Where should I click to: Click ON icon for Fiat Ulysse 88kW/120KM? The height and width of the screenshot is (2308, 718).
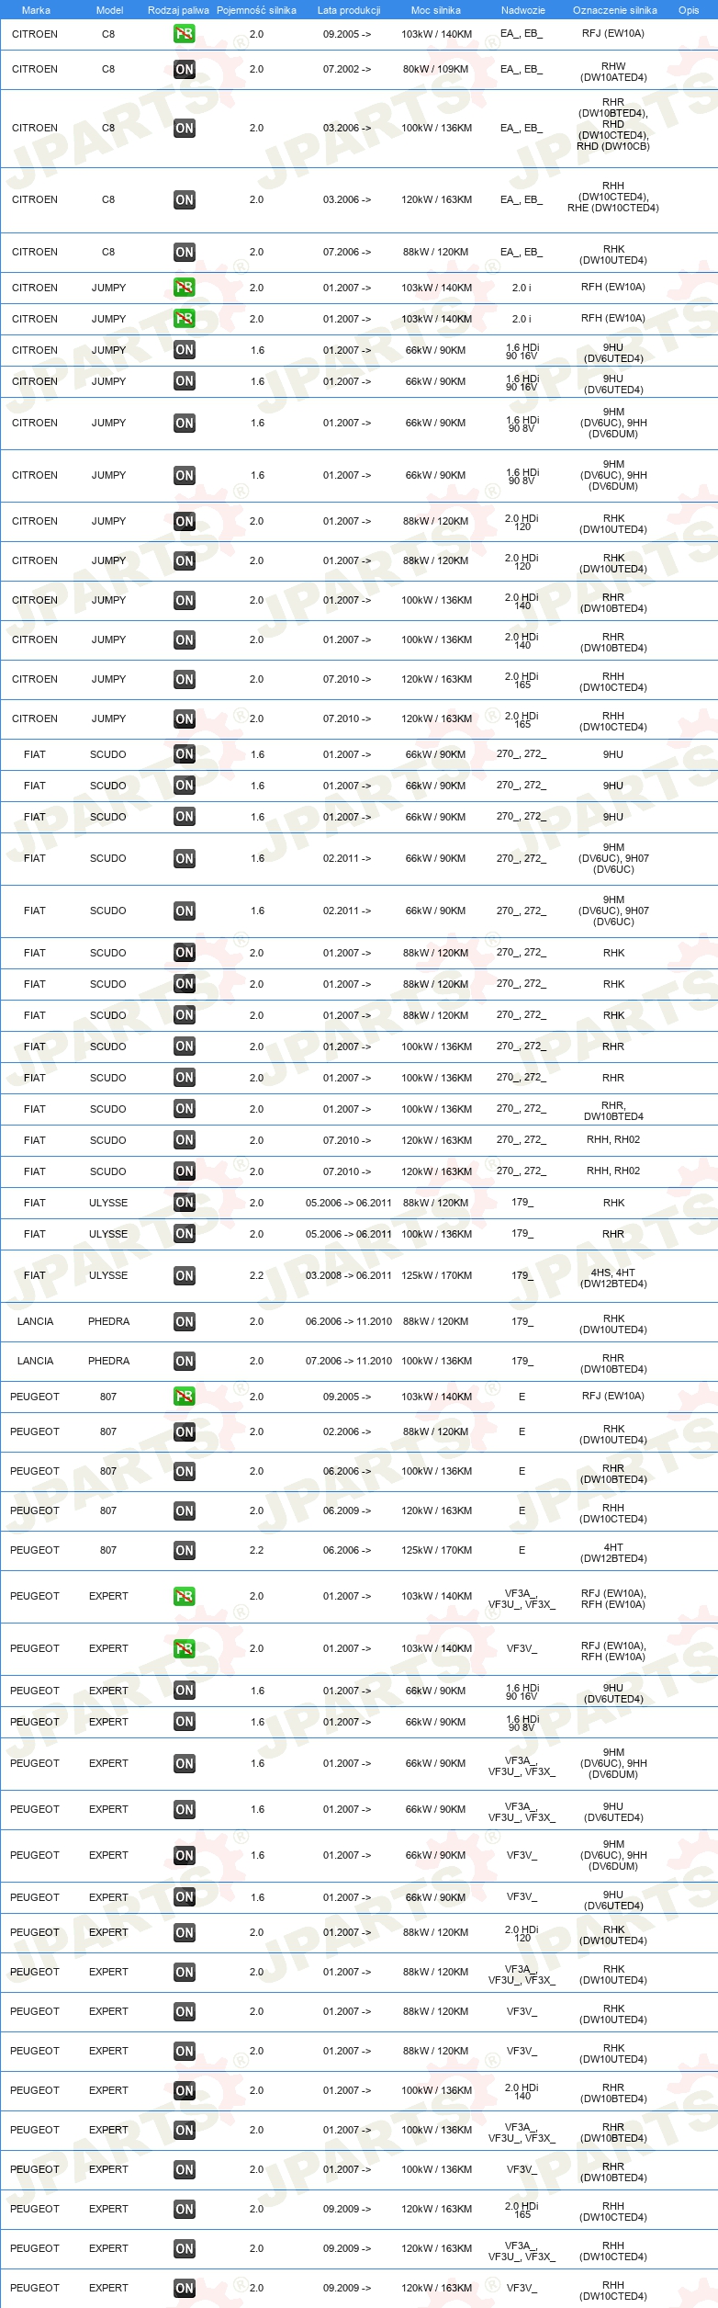[x=185, y=1203]
